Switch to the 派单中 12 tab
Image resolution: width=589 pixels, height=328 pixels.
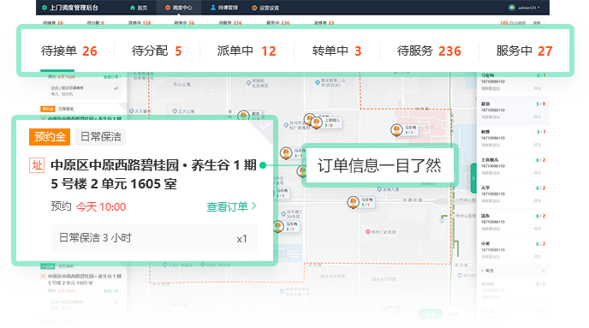(x=247, y=51)
